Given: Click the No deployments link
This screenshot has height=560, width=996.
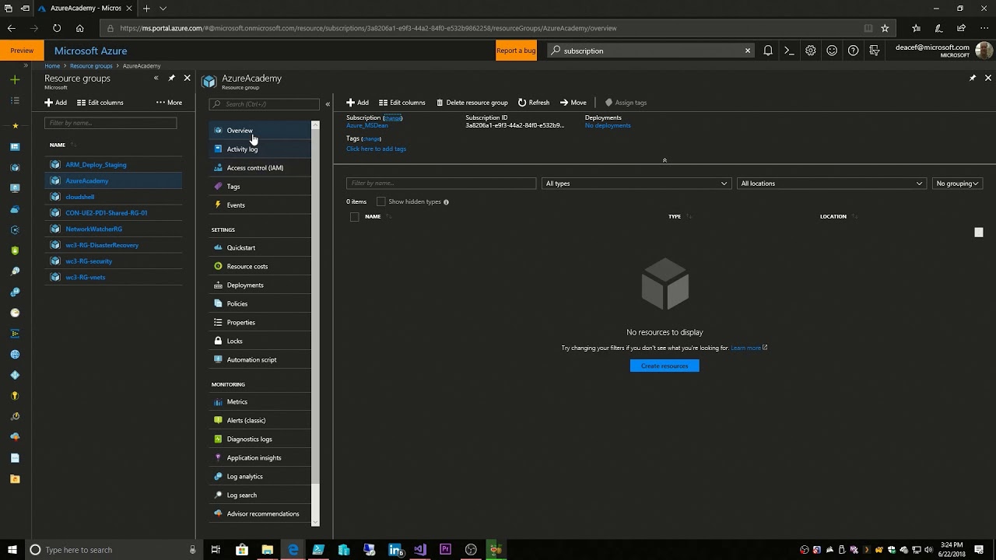Looking at the screenshot, I should [x=608, y=125].
